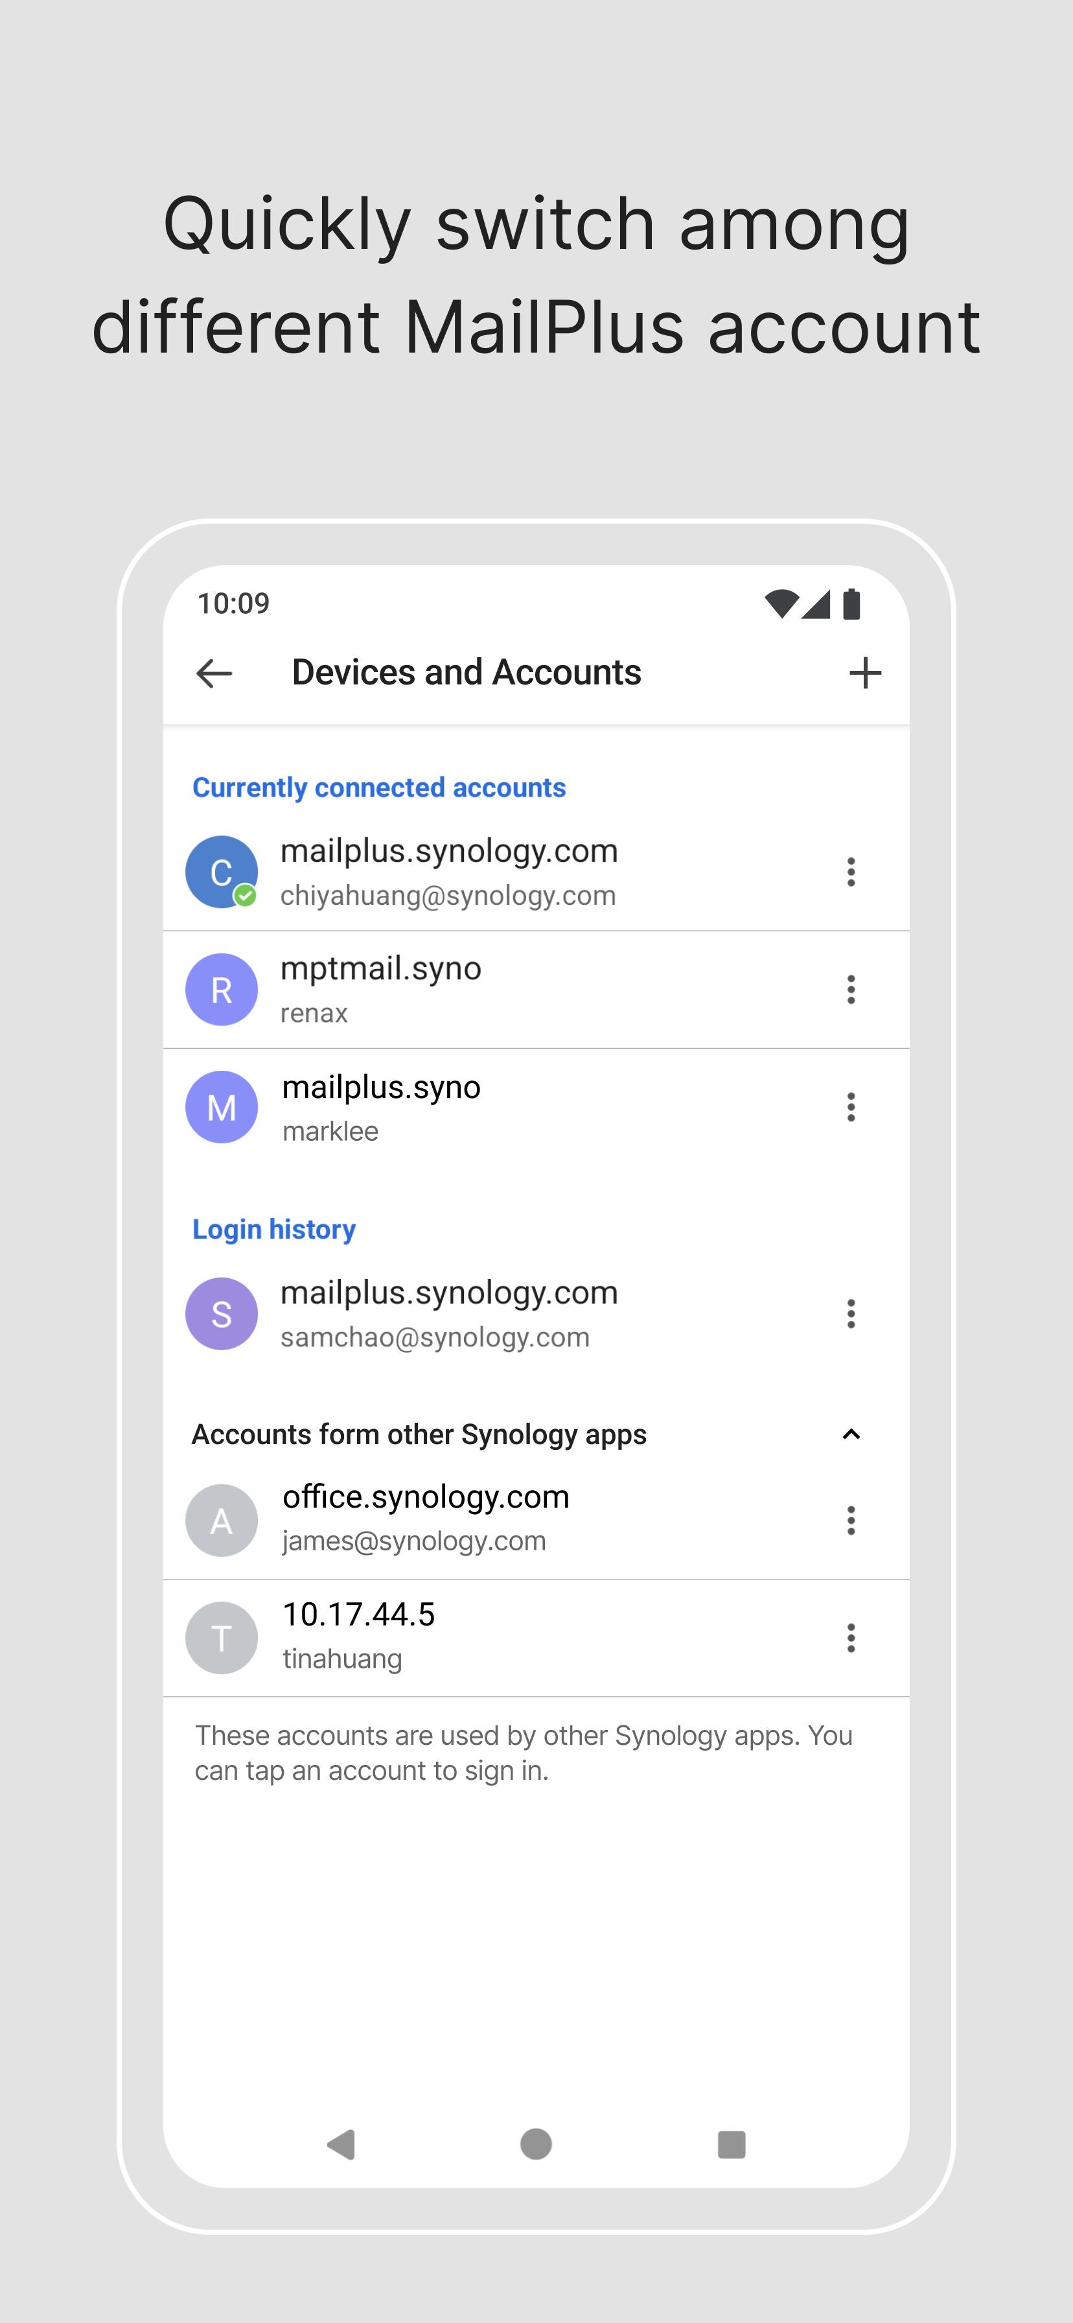Go back using the arrow icon
The image size is (1073, 2323).
pyautogui.click(x=214, y=673)
